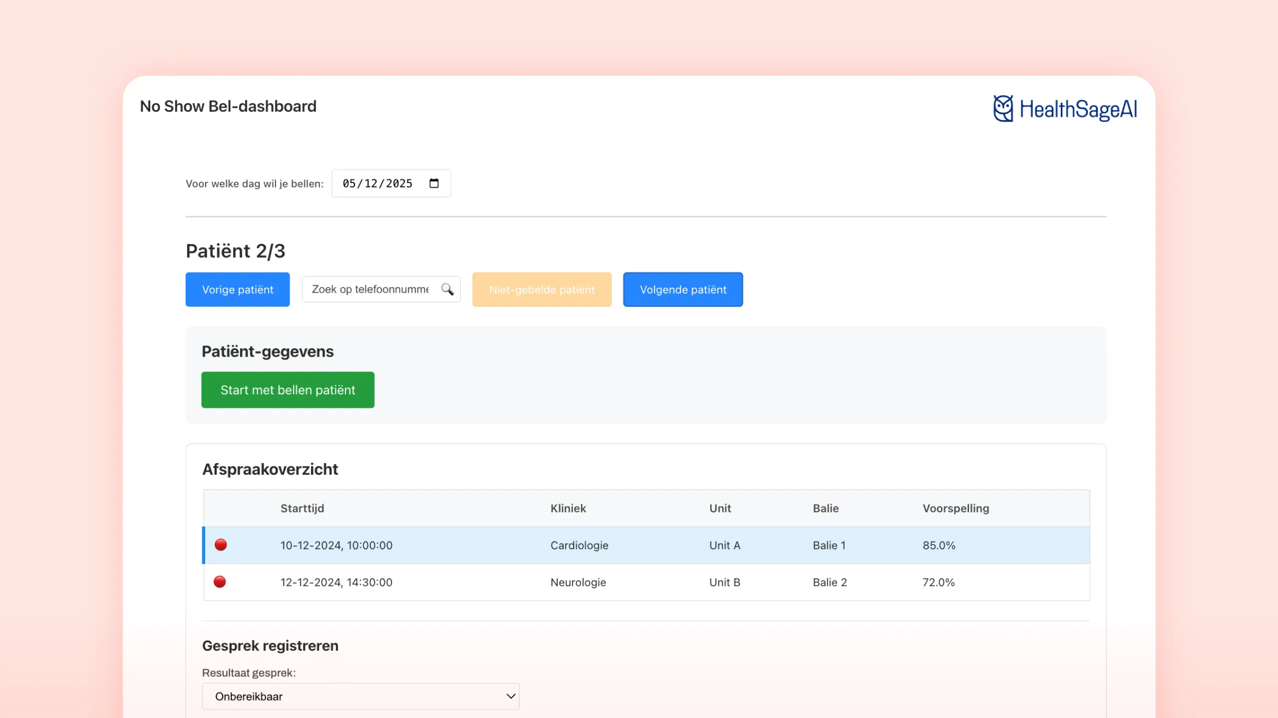Click the Patiënt-gegevens heading
1278x718 pixels.
268,352
